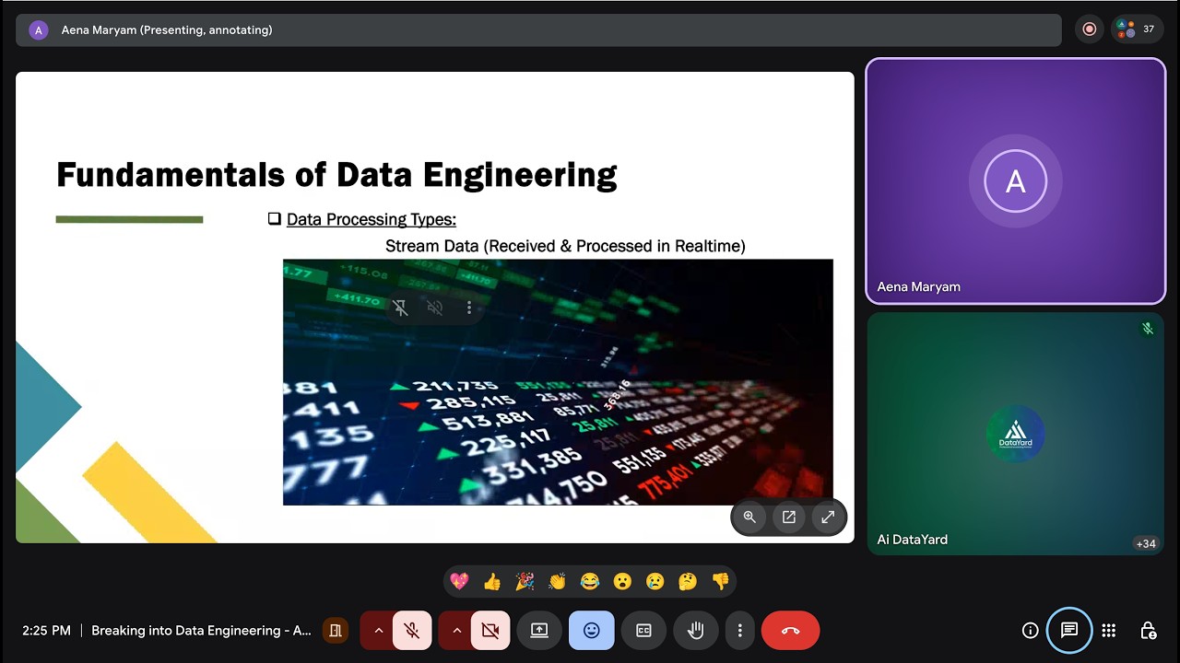The height and width of the screenshot is (663, 1180).
Task: Send the sparkling heart reaction
Action: point(459,581)
